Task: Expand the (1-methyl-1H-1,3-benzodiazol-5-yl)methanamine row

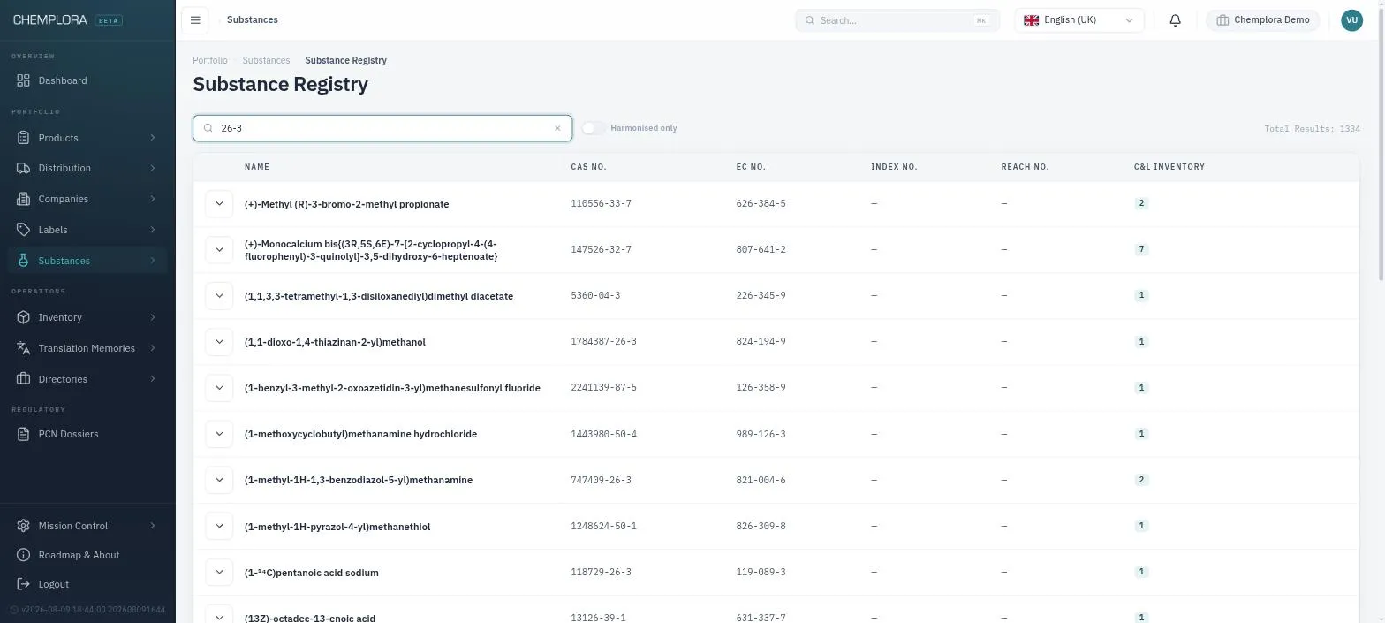Action: [219, 479]
